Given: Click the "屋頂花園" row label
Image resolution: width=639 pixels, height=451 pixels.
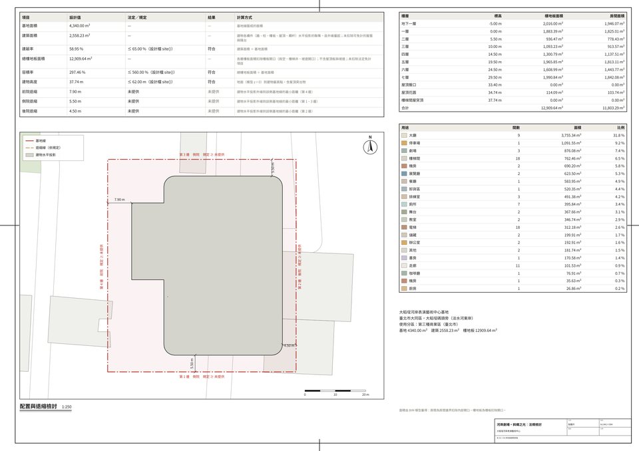Looking at the screenshot, I should coord(409,92).
